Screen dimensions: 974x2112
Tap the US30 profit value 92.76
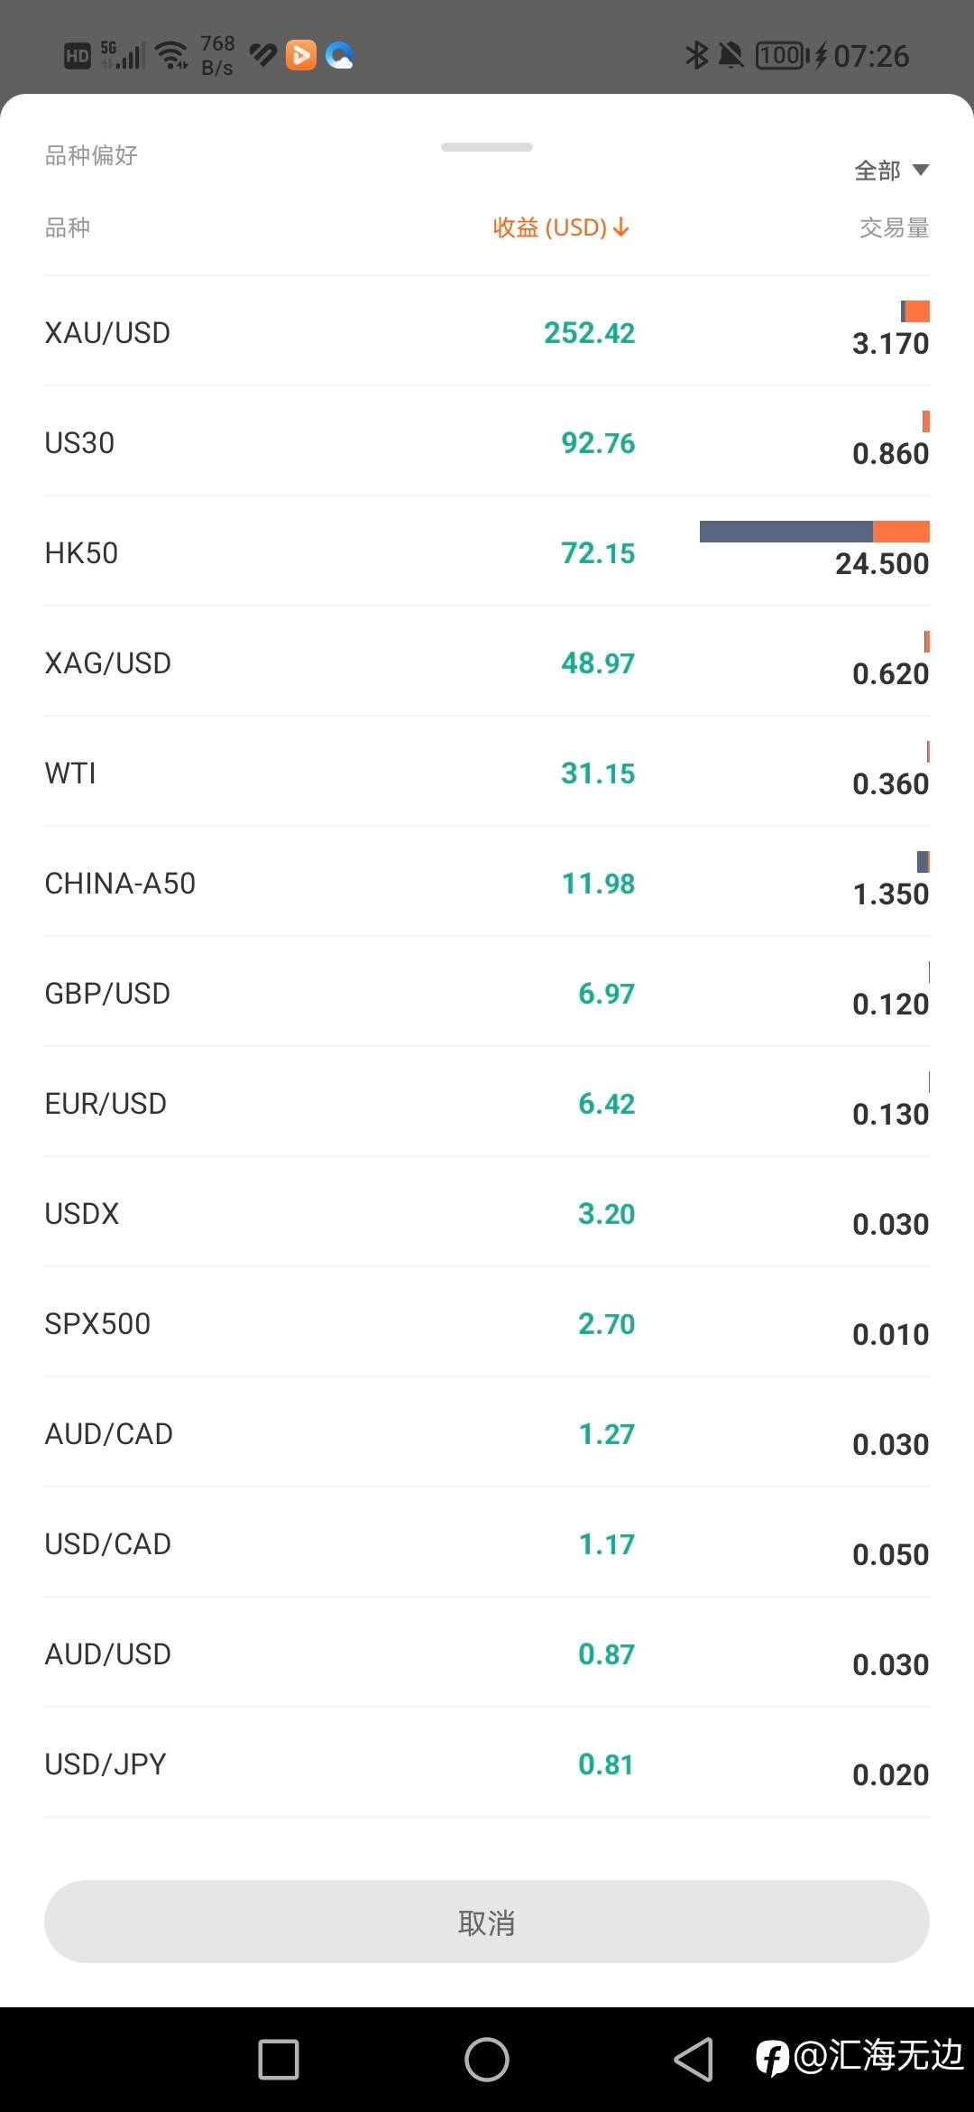click(x=598, y=443)
